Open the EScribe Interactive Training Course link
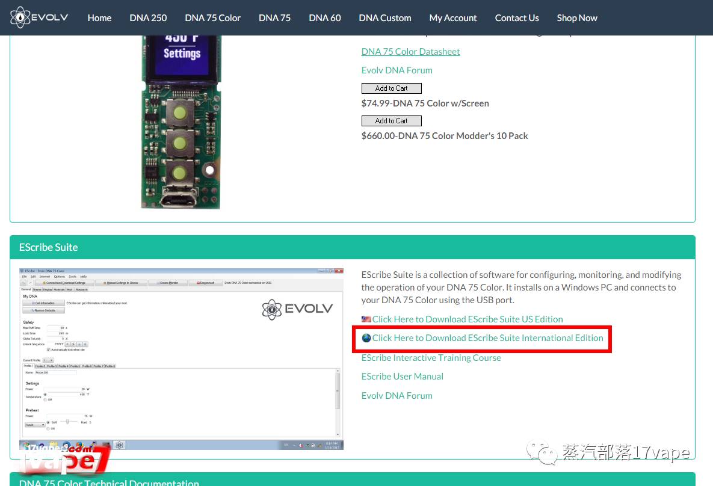 tap(431, 358)
